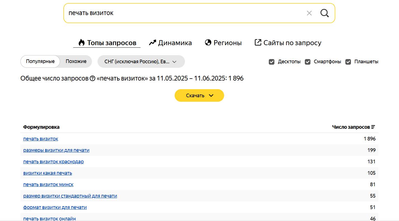Clear the search field with X icon
This screenshot has height=221, width=399.
tap(309, 13)
